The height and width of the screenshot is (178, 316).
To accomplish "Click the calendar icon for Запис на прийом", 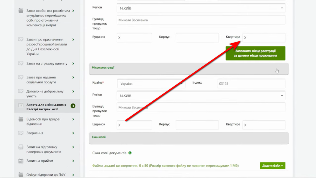I will (21, 161).
